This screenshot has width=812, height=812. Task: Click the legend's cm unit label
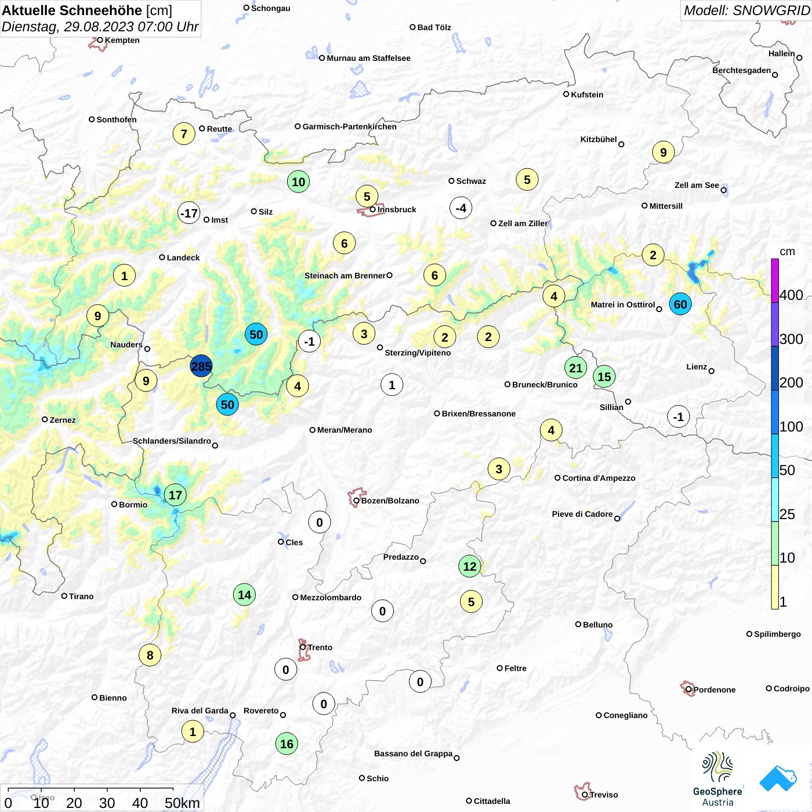(787, 252)
